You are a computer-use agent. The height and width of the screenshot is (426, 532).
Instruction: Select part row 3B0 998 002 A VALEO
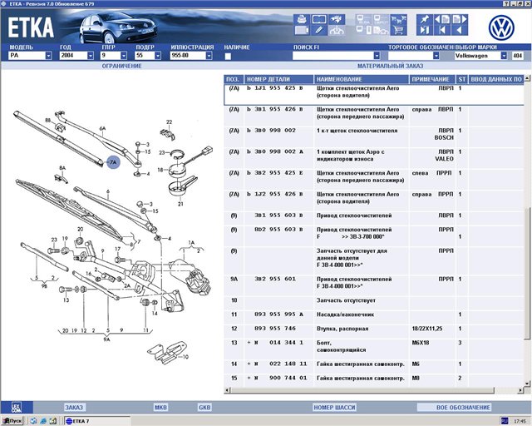pos(373,158)
